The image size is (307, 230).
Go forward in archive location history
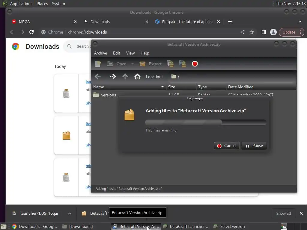point(113,76)
